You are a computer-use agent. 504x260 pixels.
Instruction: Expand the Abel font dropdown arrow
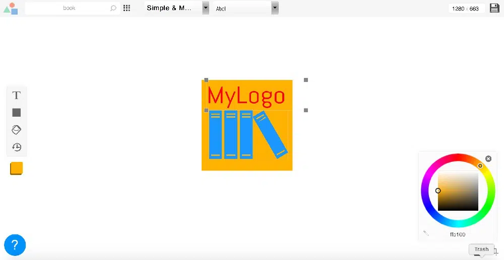tap(275, 8)
